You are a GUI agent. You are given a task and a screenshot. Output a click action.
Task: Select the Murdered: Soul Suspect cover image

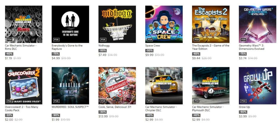click(x=70, y=86)
